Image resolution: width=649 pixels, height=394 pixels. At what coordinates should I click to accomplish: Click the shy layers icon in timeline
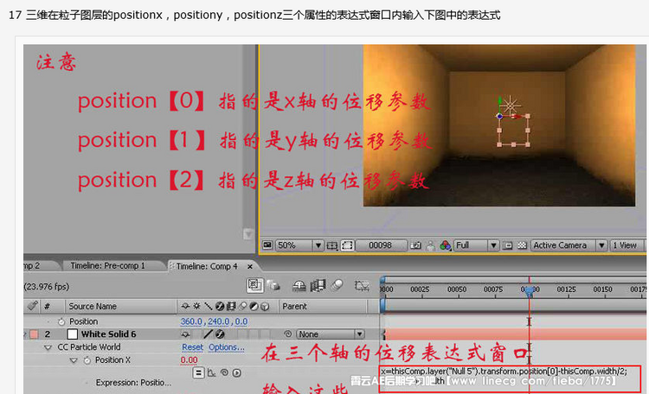299,286
